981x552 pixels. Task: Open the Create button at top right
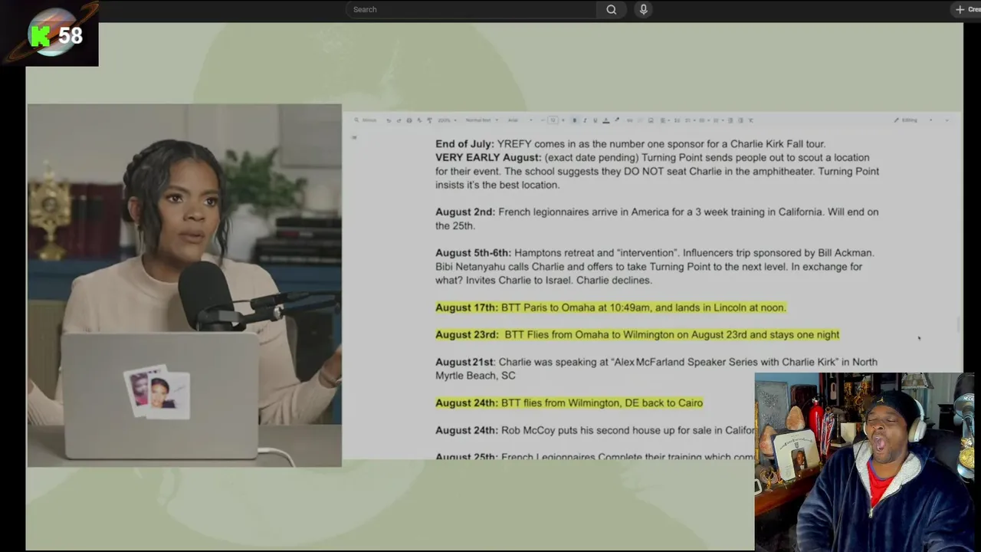[x=968, y=9]
